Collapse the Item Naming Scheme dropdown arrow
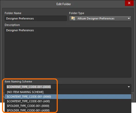This screenshot has height=113, width=136. [x=129, y=87]
